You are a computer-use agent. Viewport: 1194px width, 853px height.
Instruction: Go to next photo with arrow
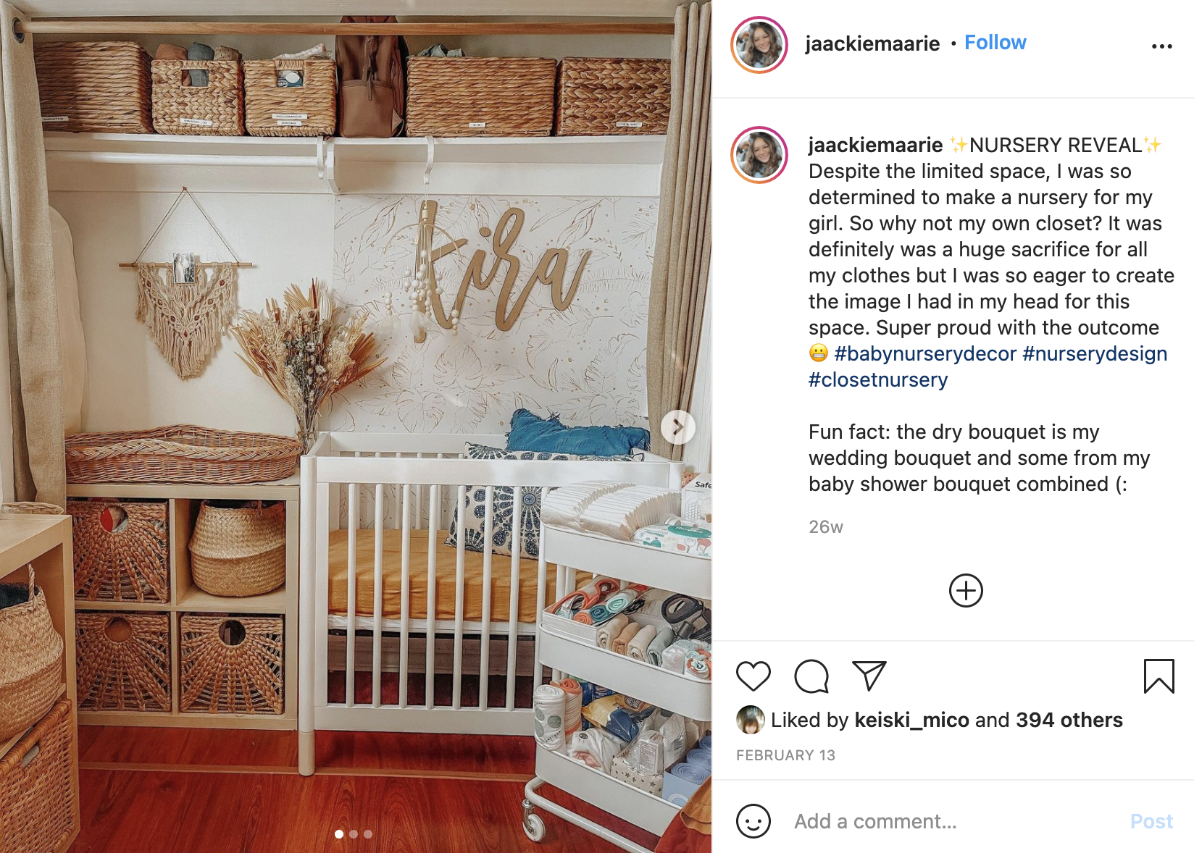pos(677,427)
